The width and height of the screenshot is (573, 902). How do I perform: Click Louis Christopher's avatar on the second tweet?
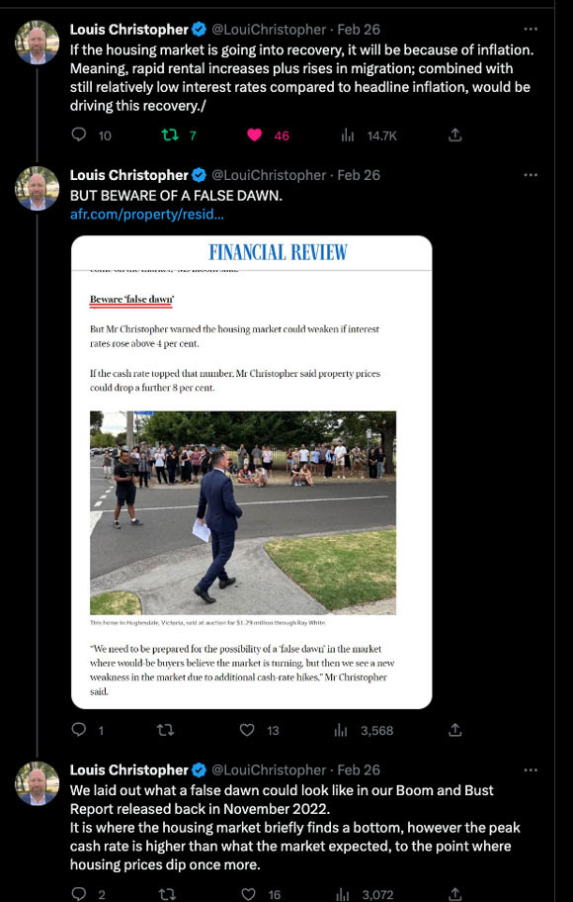tap(37, 188)
